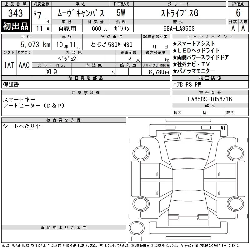Click first registration year R7
The height and width of the screenshot is (250, 250).
pos(37,15)
